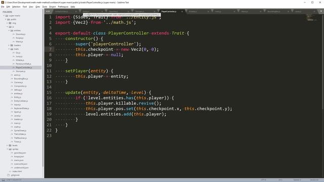
Task: Open Go.js under traits
Action: 18,53
